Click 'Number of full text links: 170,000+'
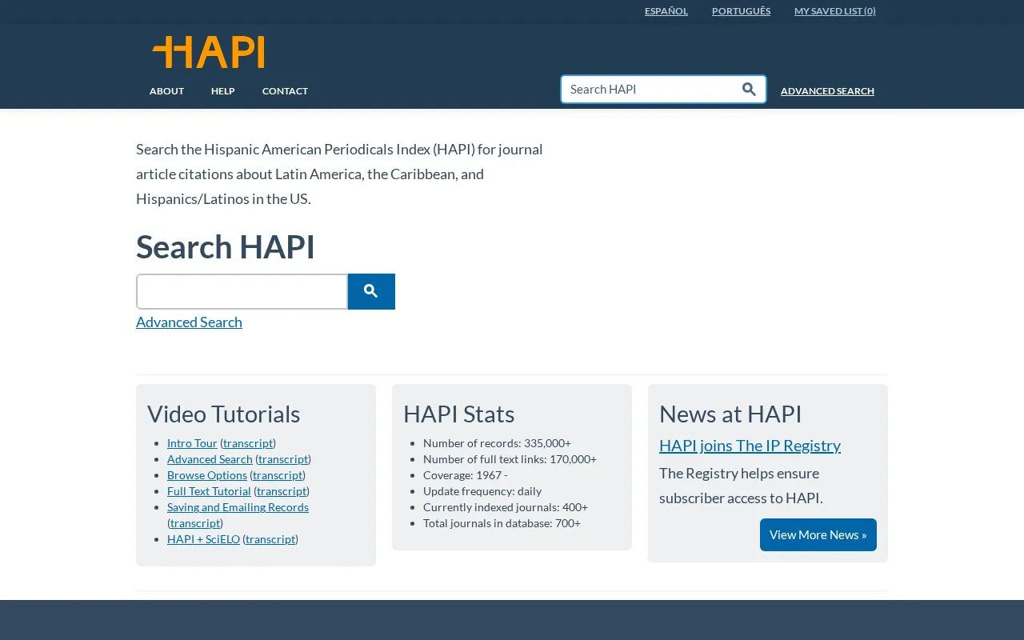1024x640 pixels. [x=510, y=459]
